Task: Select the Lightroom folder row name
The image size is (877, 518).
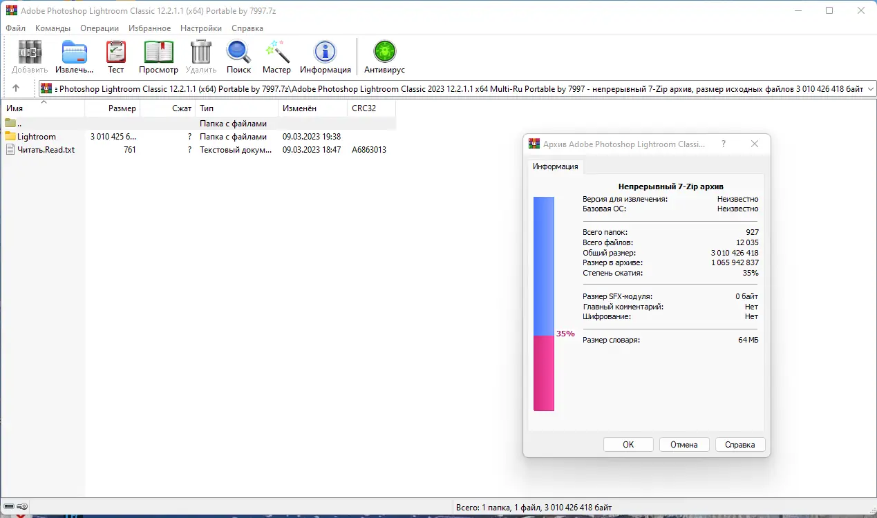Action: click(37, 137)
